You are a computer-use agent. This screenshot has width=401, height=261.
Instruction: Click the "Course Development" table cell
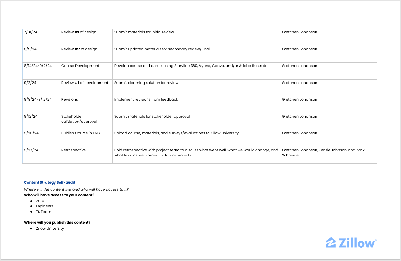pyautogui.click(x=80, y=66)
